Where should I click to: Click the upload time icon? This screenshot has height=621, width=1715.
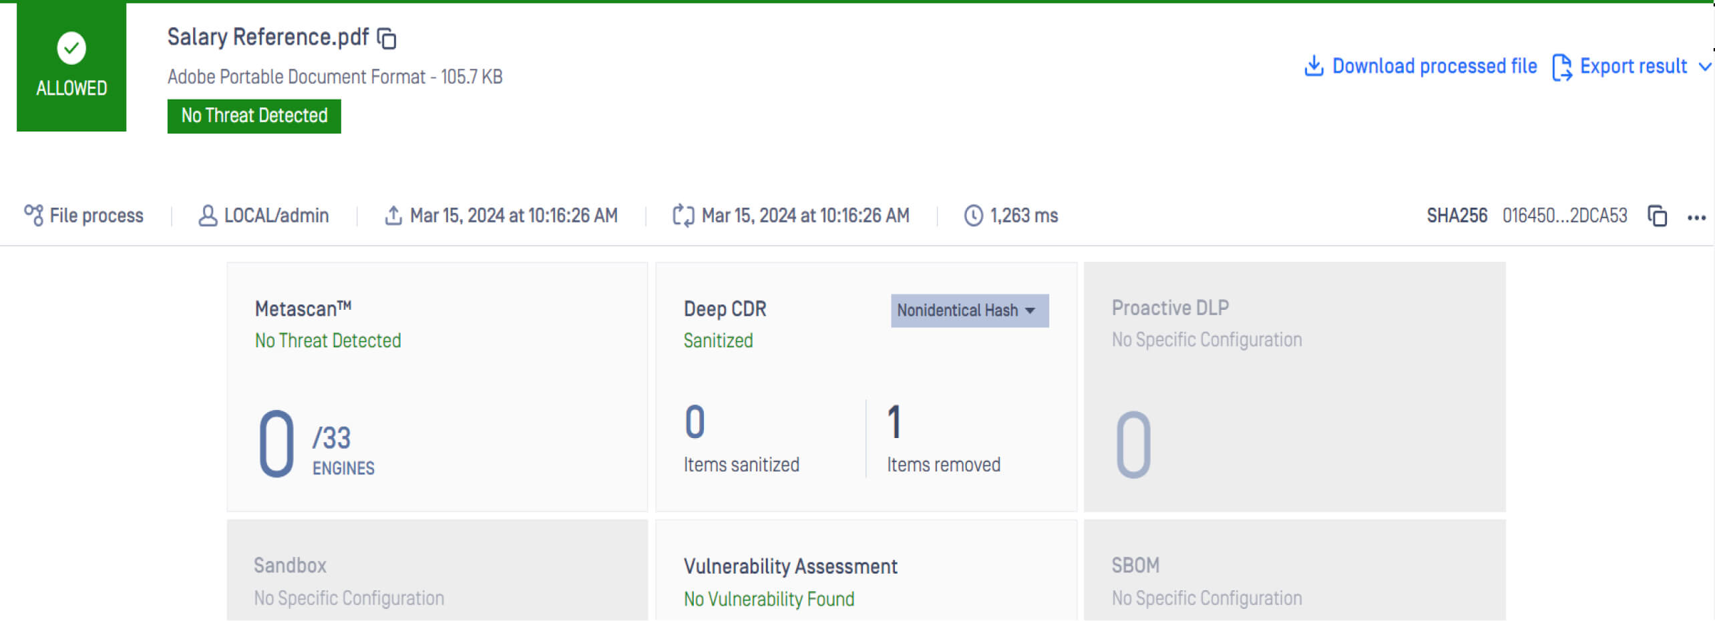coord(393,216)
